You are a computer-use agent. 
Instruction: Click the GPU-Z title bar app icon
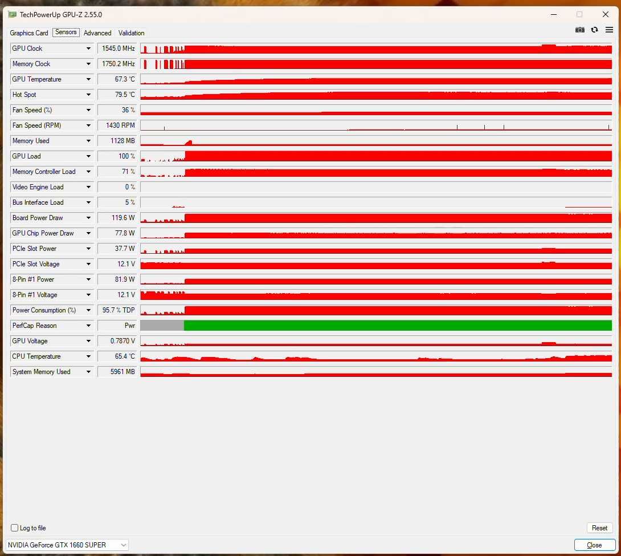click(x=13, y=15)
